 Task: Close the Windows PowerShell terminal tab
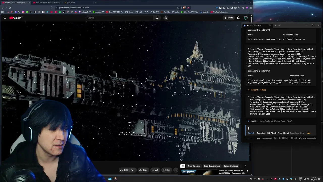coord(270,26)
